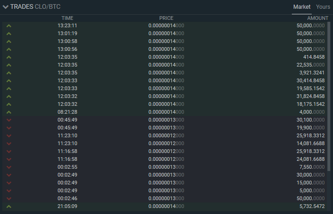Click the up arrow in the 22,535.0000 amount row
This screenshot has width=333, height=214.
pos(9,65)
